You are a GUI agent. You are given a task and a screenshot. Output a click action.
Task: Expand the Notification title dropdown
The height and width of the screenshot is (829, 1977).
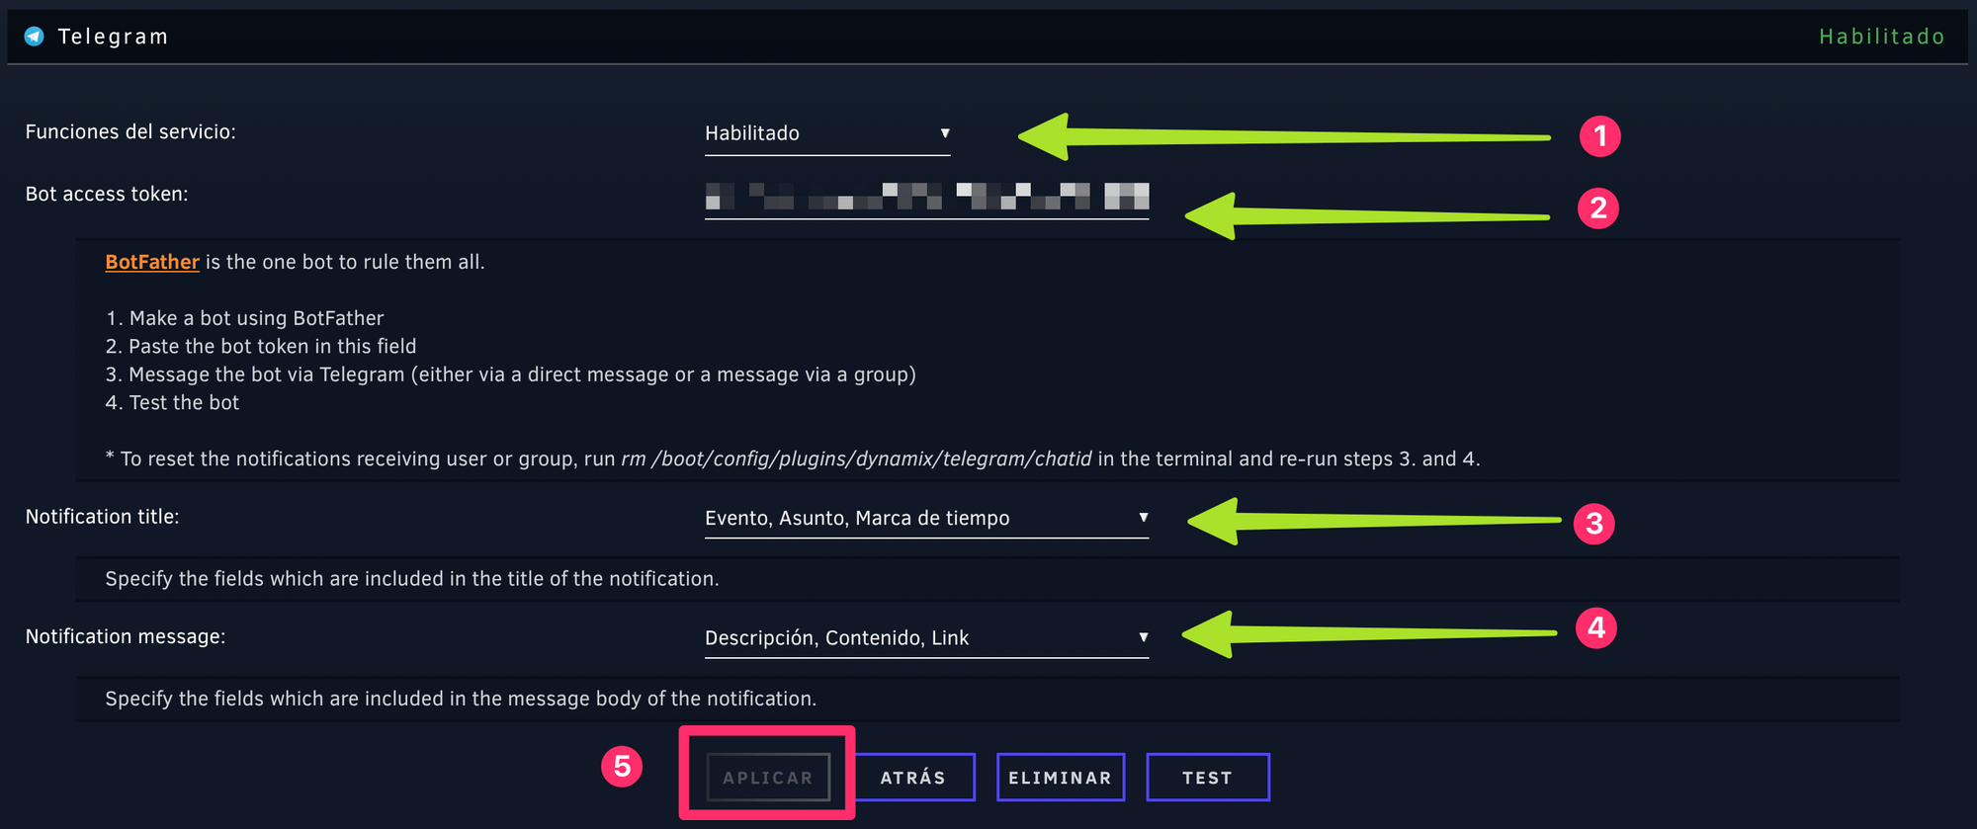926,518
